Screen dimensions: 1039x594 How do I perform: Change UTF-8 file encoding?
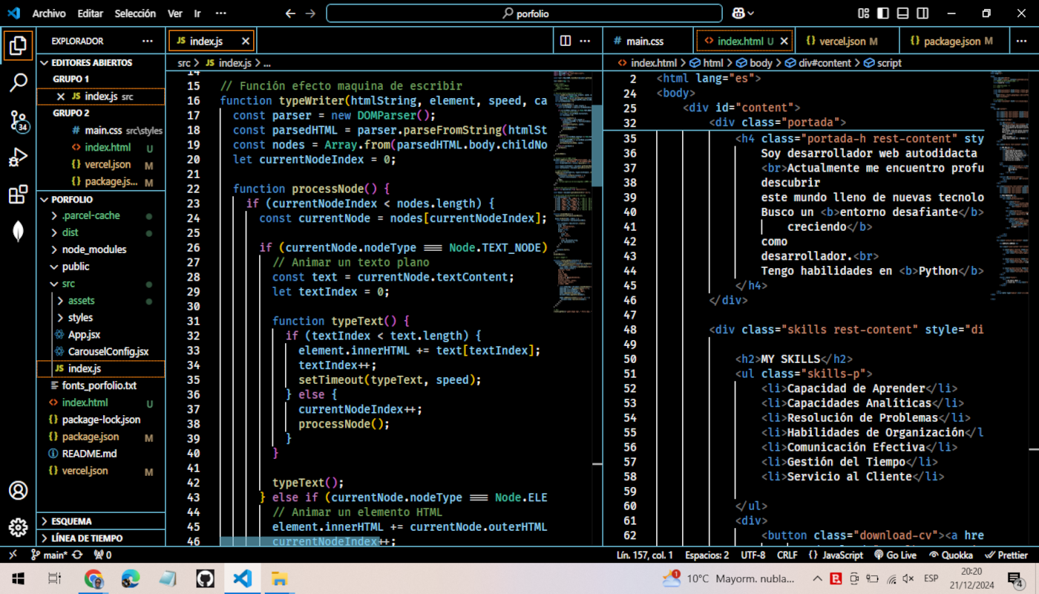(x=753, y=555)
